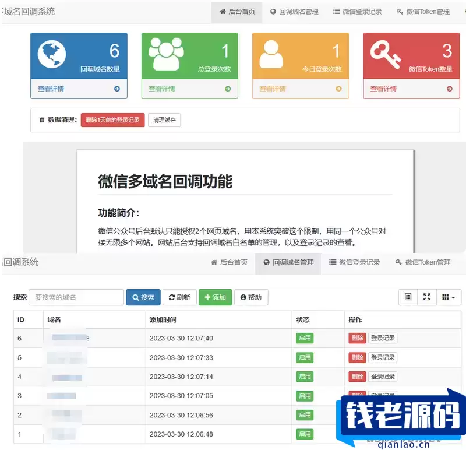The height and width of the screenshot is (450, 466).
Task: Click user icon on 今日登录次数 card
Action: 271,54
